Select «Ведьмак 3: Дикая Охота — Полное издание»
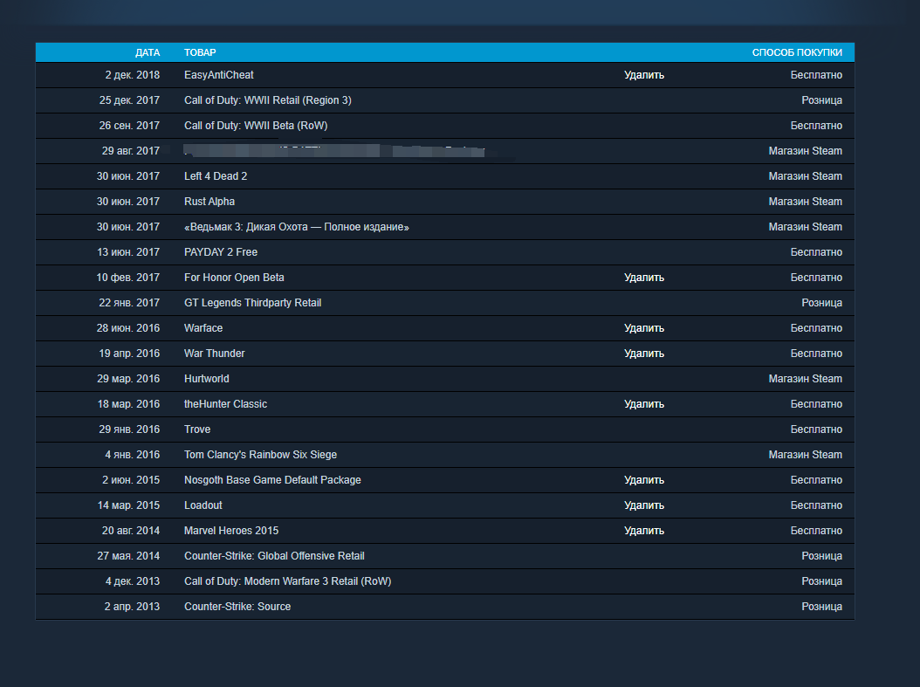The width and height of the screenshot is (920, 687). (x=296, y=227)
